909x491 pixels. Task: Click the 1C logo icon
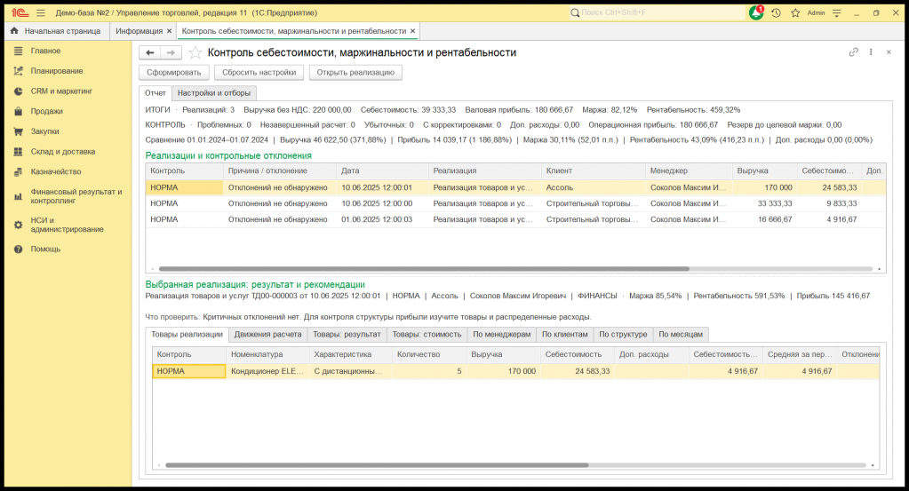click(20, 12)
